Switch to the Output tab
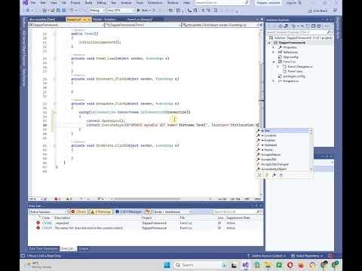 coord(84,248)
